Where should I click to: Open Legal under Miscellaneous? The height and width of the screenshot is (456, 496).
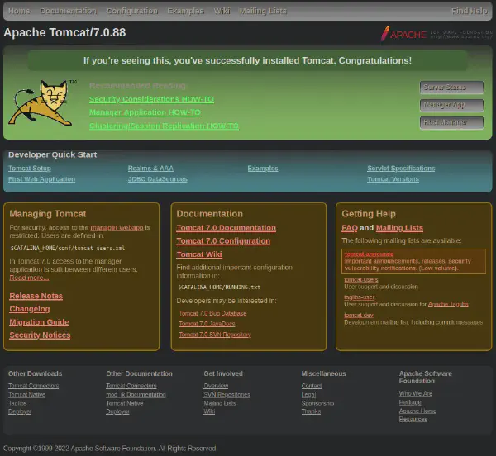308,395
